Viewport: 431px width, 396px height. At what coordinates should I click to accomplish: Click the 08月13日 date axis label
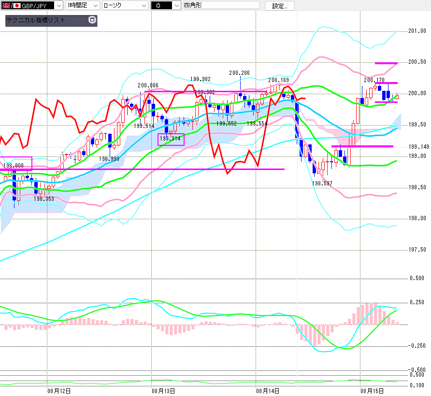tap(163, 391)
